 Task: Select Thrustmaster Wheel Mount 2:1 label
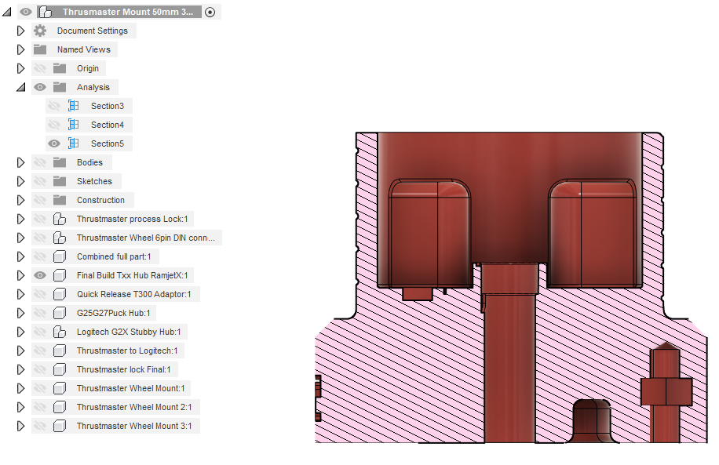134,407
